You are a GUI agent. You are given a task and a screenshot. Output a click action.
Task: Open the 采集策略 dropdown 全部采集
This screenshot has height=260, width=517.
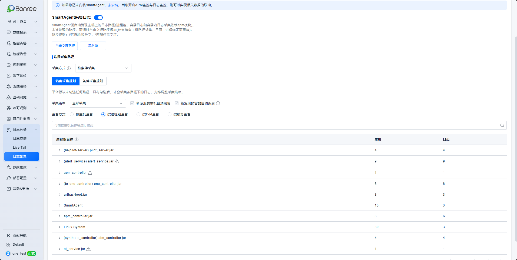click(x=98, y=103)
